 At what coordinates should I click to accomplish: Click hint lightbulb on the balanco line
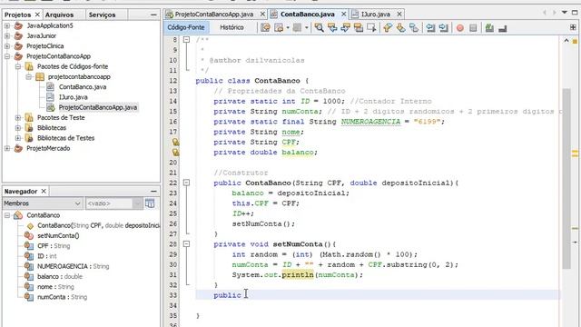point(175,152)
